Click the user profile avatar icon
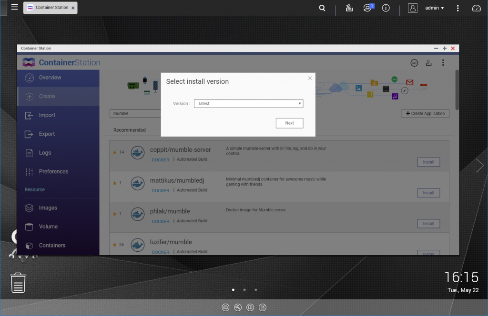 [413, 8]
